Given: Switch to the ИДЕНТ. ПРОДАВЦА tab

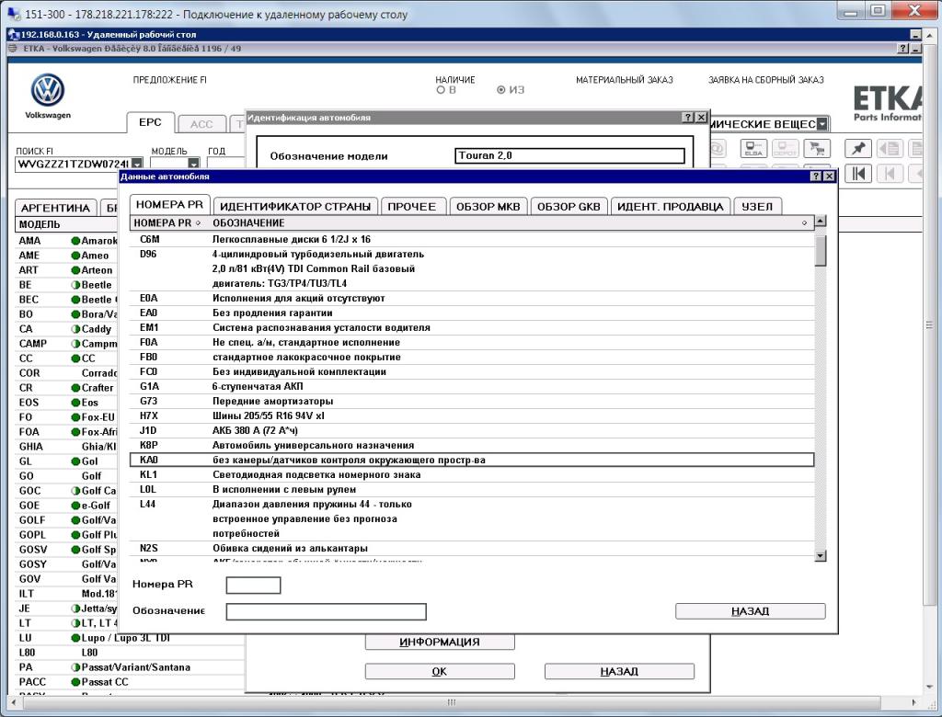Looking at the screenshot, I should tap(671, 207).
